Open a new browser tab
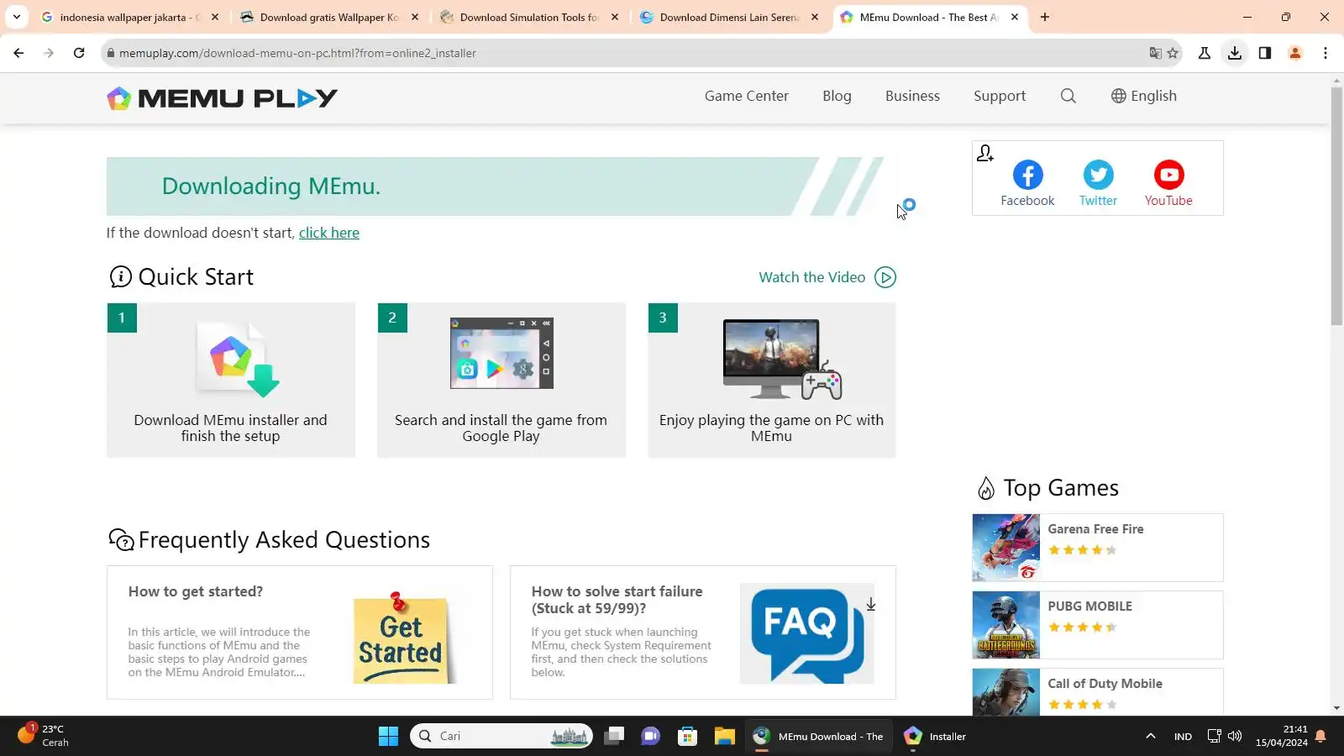The height and width of the screenshot is (756, 1344). pos(1045,17)
